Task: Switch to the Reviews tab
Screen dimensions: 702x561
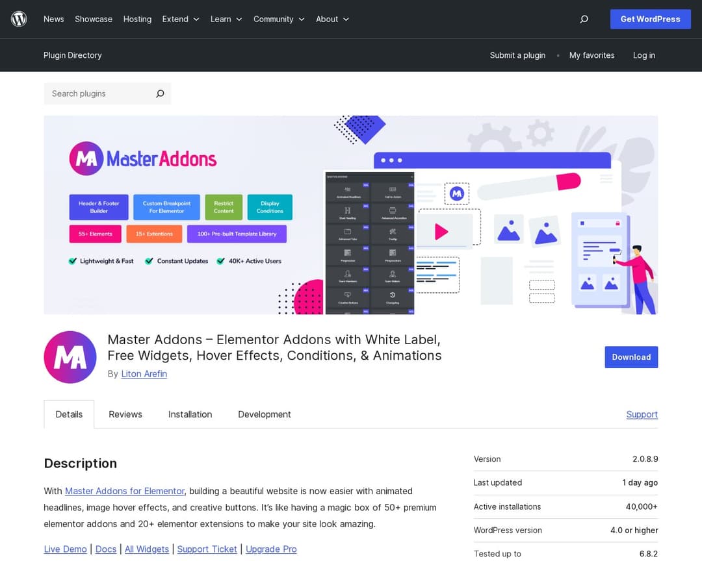Action: pyautogui.click(x=125, y=414)
